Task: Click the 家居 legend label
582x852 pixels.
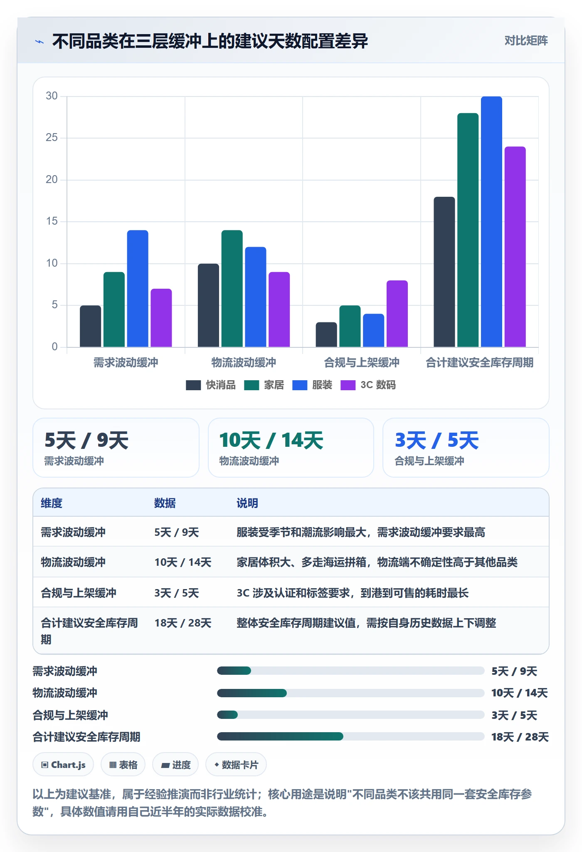Action: click(274, 385)
